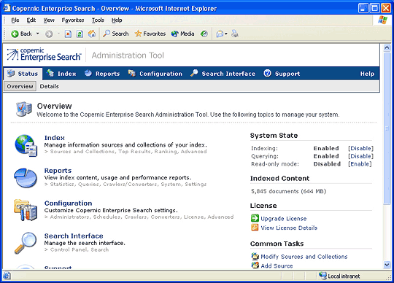Click the Print toolbar icon
The height and width of the screenshot is (283, 394).
(x=235, y=34)
